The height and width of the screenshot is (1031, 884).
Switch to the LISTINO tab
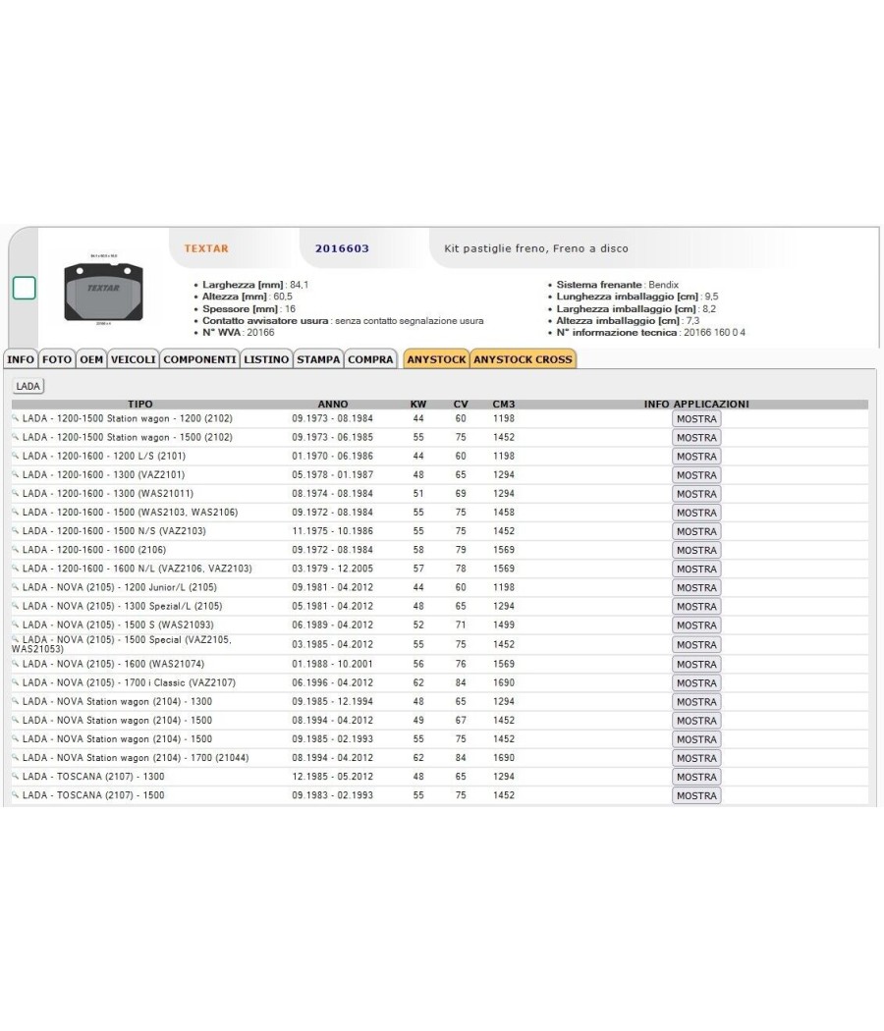[266, 359]
